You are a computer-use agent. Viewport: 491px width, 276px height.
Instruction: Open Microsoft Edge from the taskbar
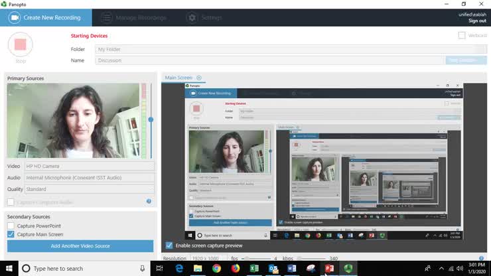point(179,269)
